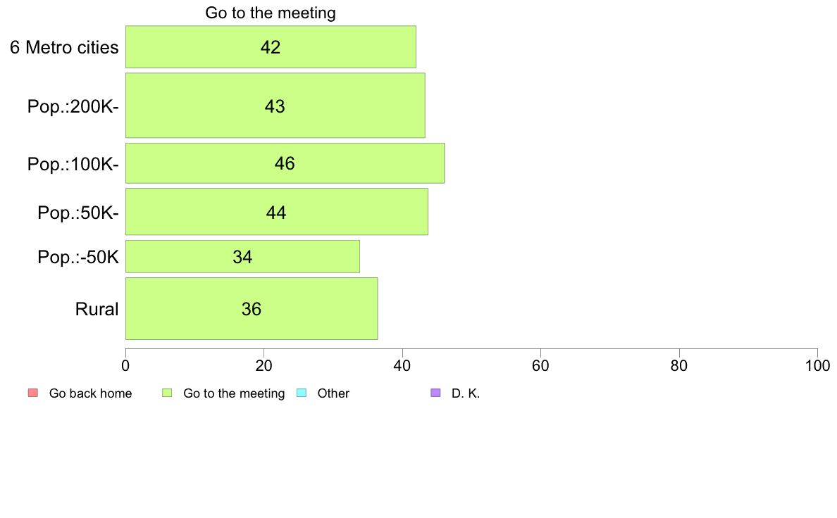Select the Pop.:50K- bar showing 44
The image size is (837, 518).
[276, 212]
